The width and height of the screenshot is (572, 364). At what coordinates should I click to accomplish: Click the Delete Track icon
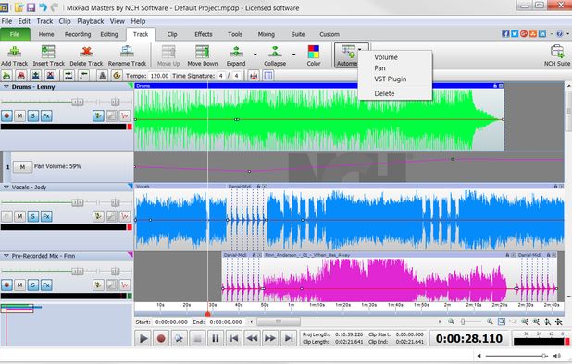[86, 52]
